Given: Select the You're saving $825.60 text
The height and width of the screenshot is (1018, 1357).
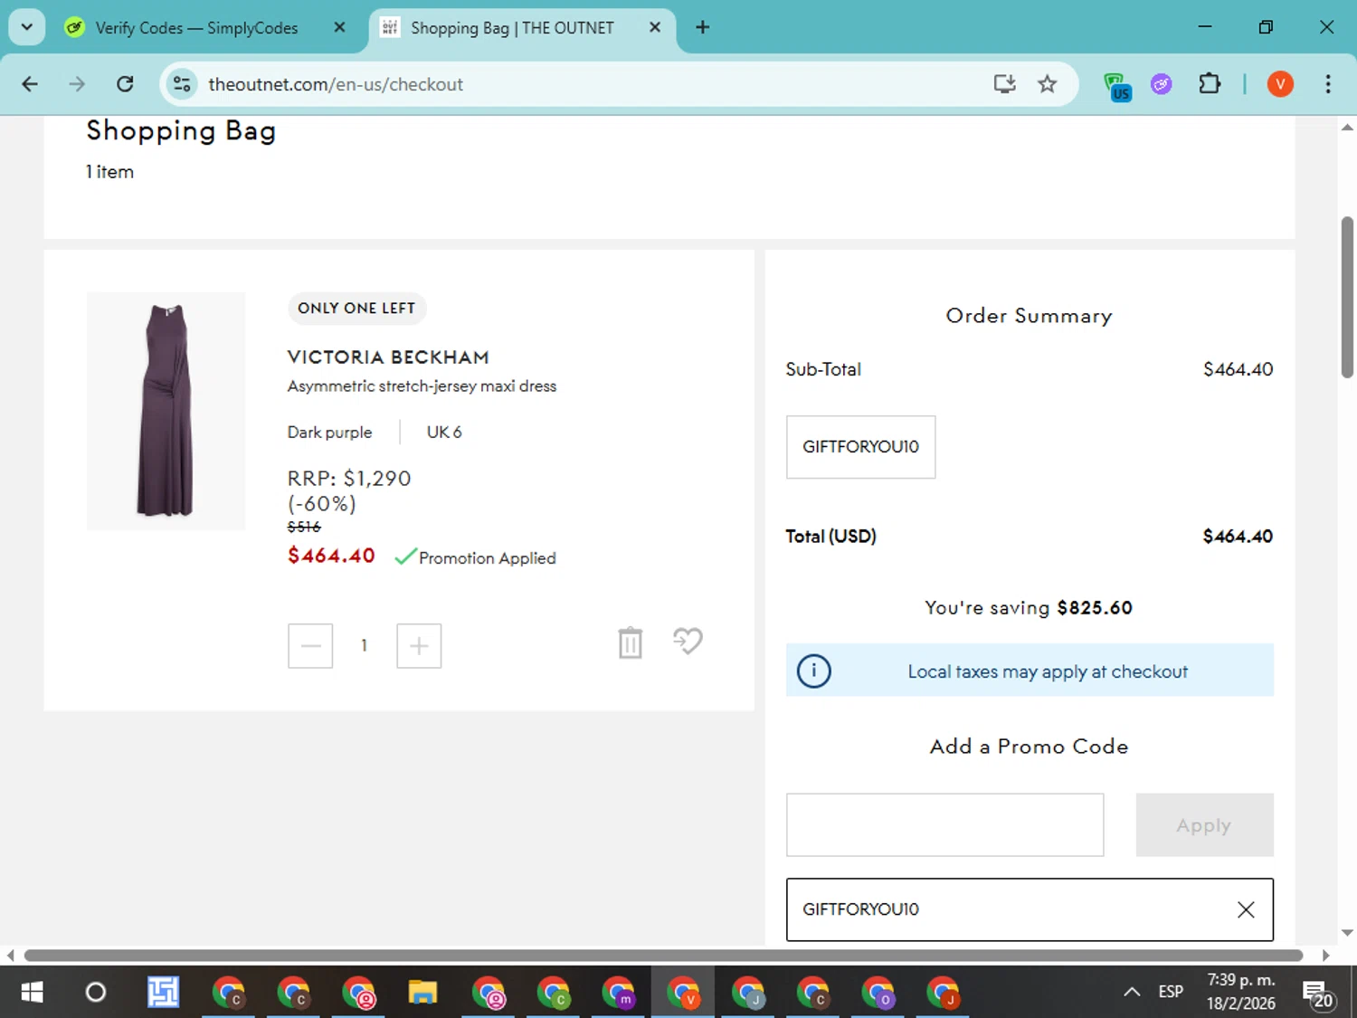Looking at the screenshot, I should click(x=1029, y=608).
